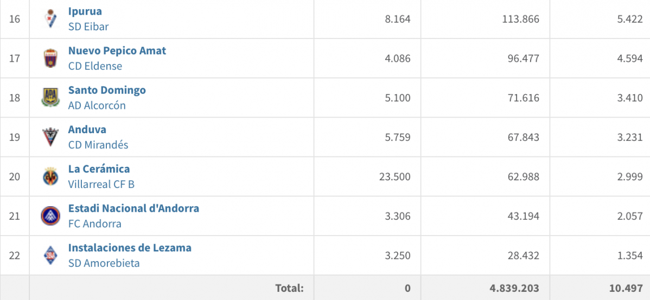Click the CD Eldense club crest
This screenshot has width=650, height=300.
(x=50, y=58)
